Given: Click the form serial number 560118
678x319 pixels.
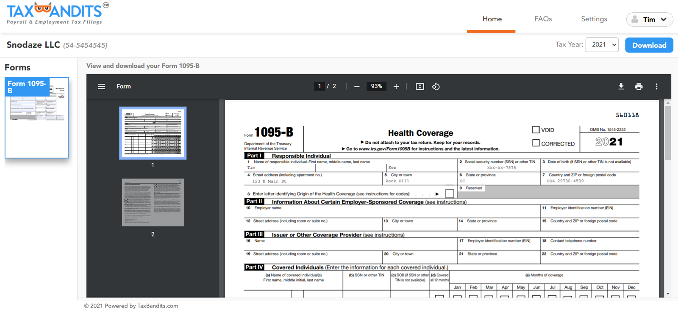Looking at the screenshot, I should pos(627,115).
